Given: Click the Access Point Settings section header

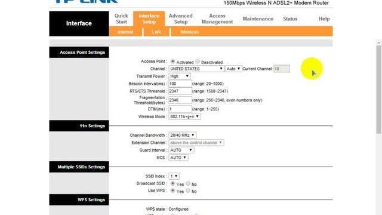Looking at the screenshot, I should [x=79, y=53].
